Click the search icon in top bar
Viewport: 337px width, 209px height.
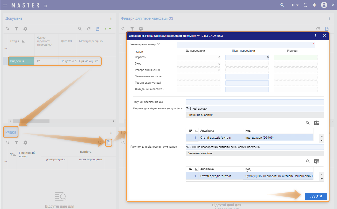tap(282, 5)
